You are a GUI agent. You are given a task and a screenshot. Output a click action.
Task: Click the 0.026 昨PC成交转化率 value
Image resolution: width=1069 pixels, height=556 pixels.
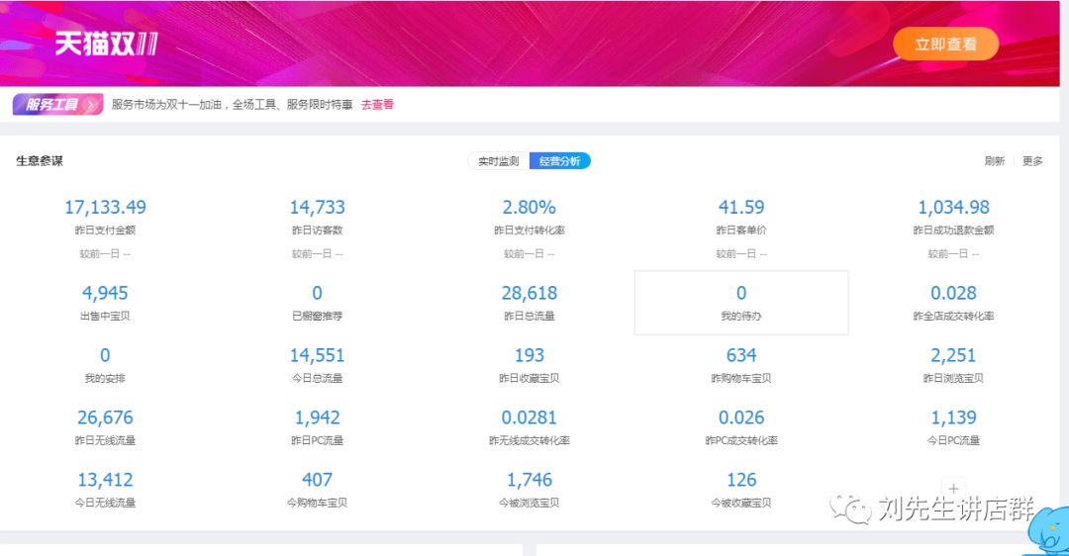pyautogui.click(x=741, y=417)
